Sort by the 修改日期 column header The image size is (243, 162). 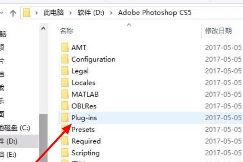coord(218,31)
